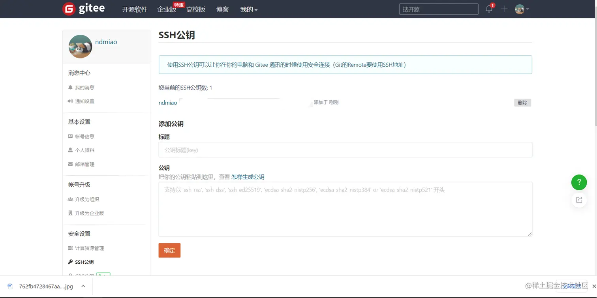Open 企业版 navbar item
The width and height of the screenshot is (597, 298).
[x=167, y=9]
